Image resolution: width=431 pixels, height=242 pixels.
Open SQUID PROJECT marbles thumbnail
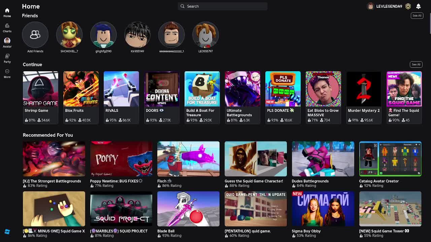(121, 209)
